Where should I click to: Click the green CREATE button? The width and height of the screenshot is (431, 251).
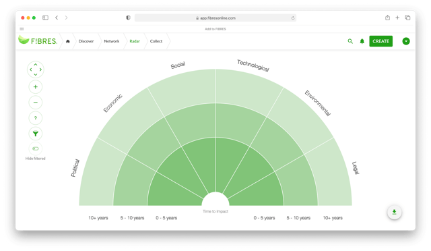380,41
